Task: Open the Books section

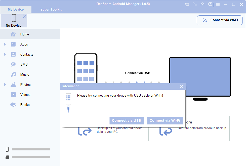Action: (x=25, y=105)
